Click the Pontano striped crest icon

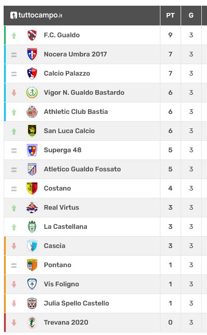(x=32, y=265)
